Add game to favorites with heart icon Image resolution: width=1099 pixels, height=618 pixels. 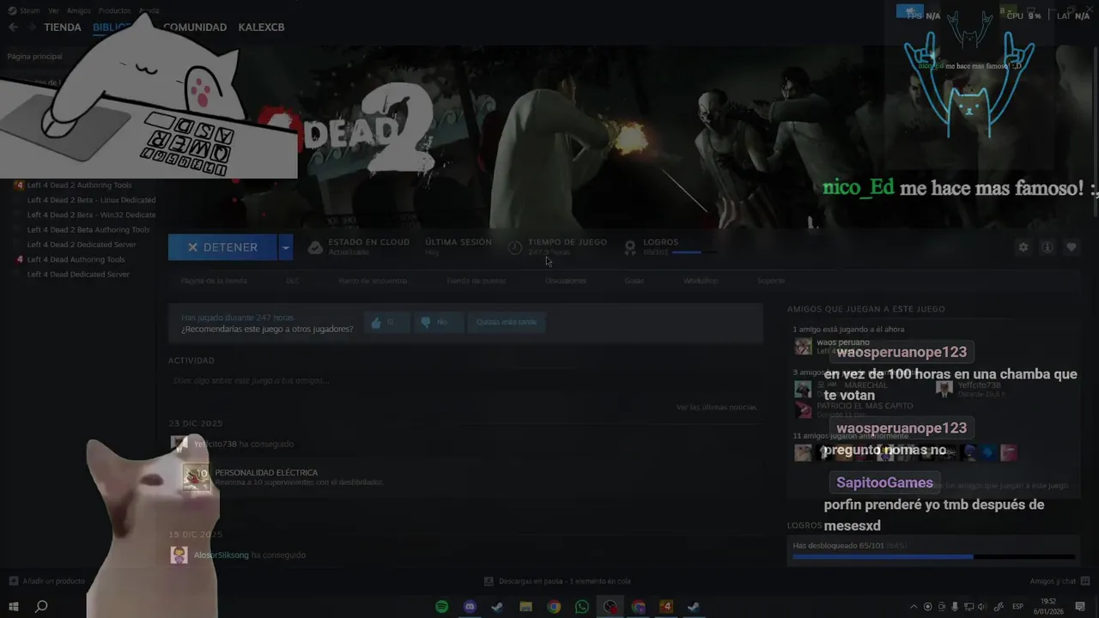coord(1071,247)
